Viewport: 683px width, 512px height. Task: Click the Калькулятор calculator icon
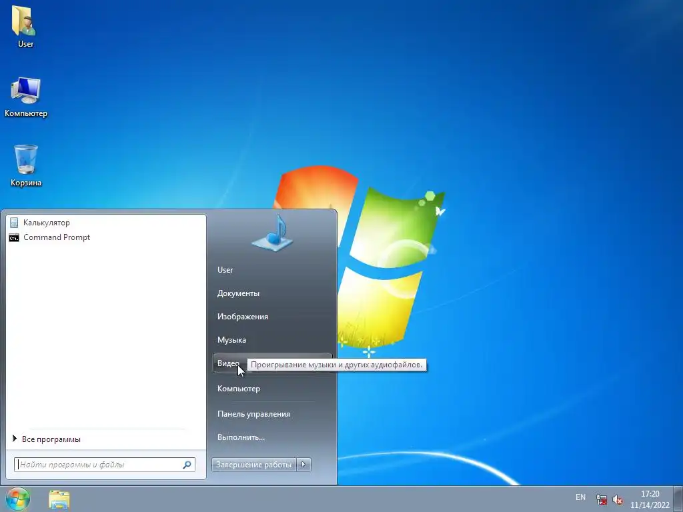(14, 223)
